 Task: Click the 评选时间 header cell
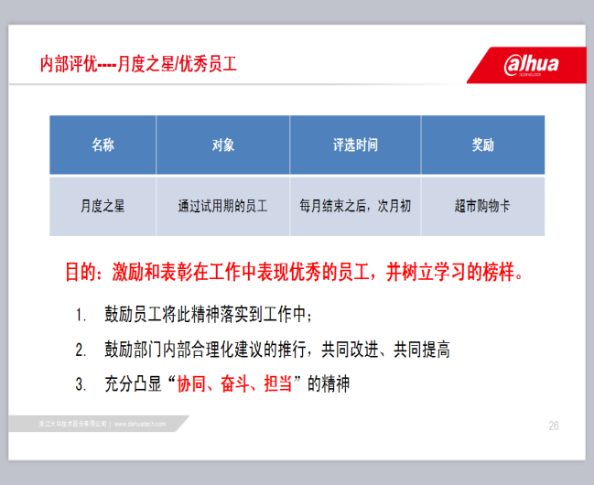355,145
